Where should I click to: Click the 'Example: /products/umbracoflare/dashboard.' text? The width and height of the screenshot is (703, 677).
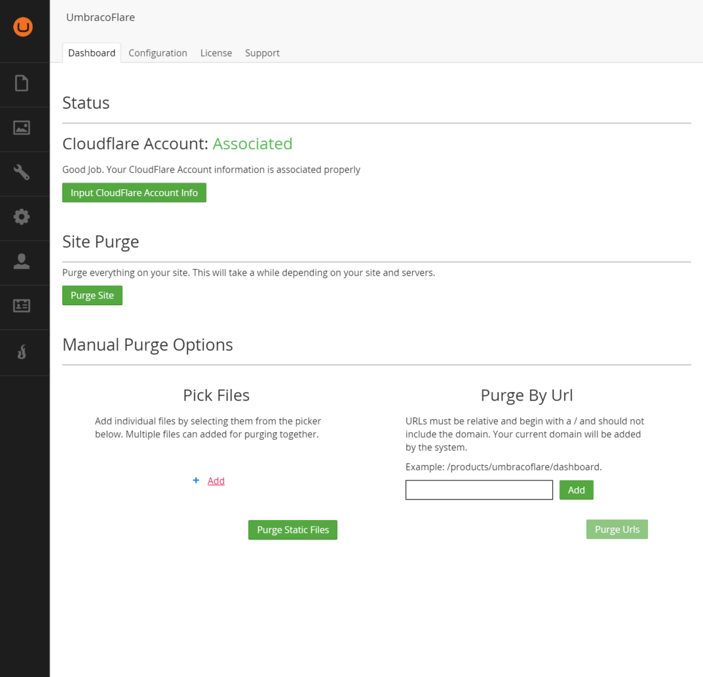tap(503, 467)
